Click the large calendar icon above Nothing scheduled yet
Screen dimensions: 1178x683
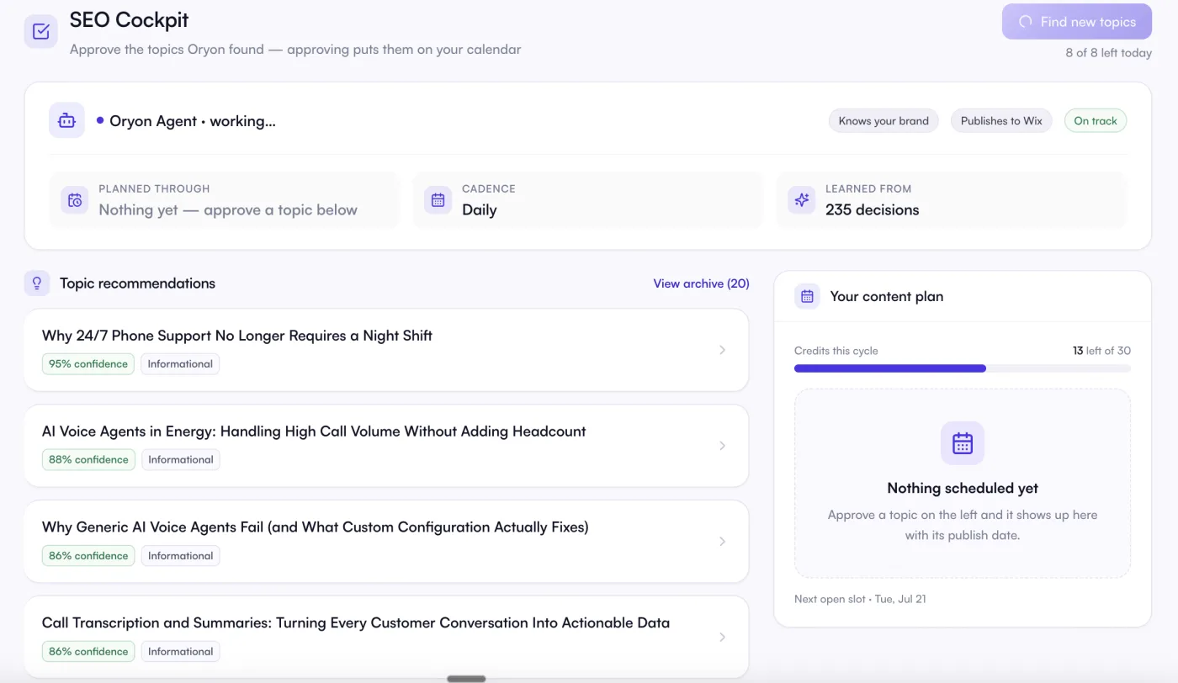[963, 443]
